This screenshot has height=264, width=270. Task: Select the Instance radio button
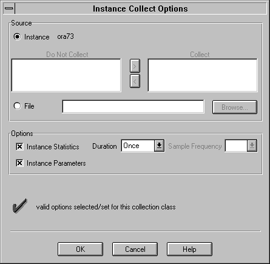(17, 37)
